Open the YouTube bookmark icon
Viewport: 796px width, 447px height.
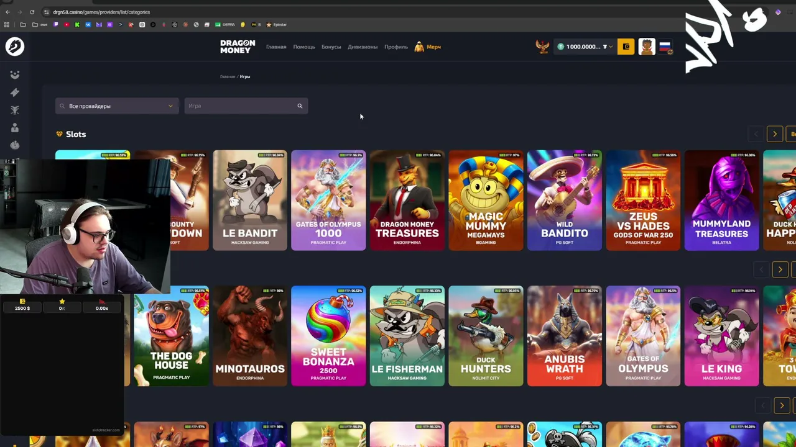pyautogui.click(x=67, y=25)
